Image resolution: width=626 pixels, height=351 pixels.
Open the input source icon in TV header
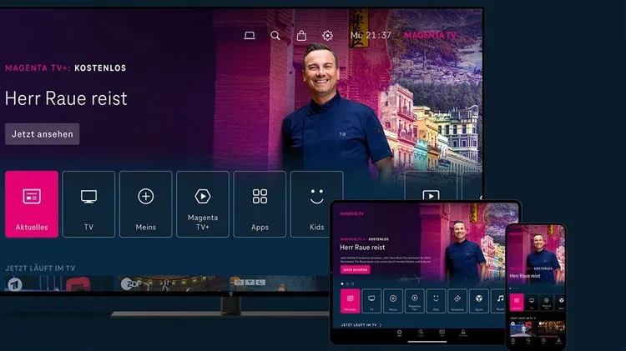249,36
